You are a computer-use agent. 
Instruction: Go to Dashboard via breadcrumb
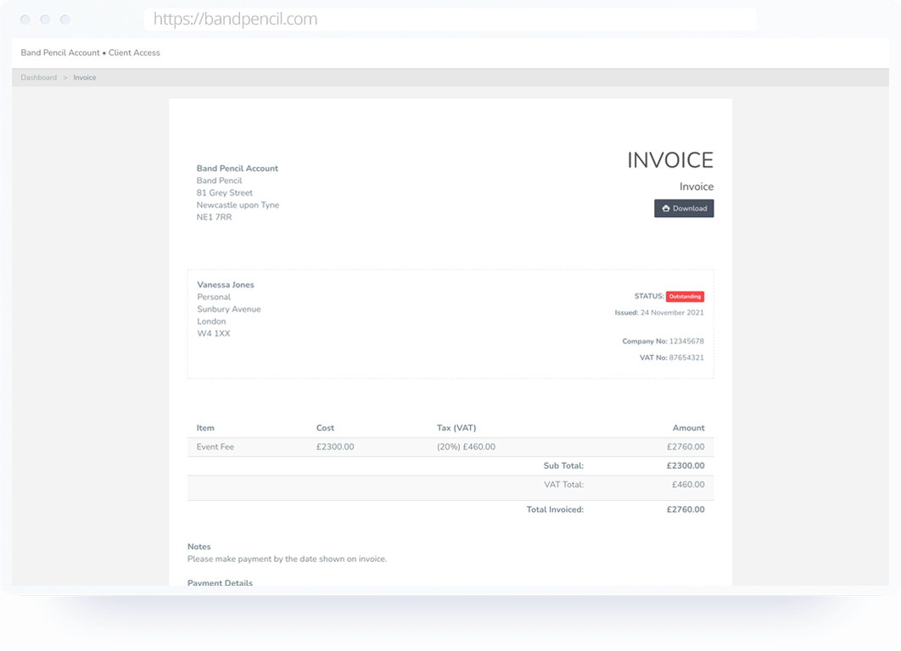39,78
